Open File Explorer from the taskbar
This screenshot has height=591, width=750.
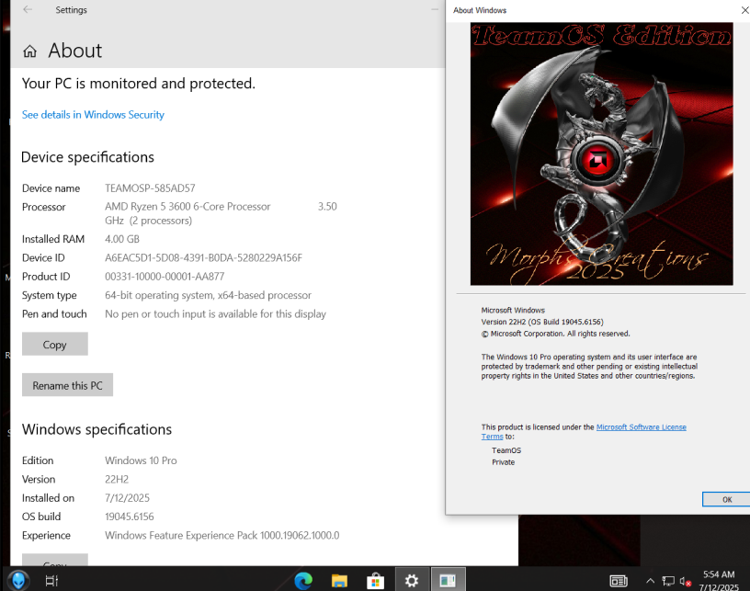(x=339, y=581)
